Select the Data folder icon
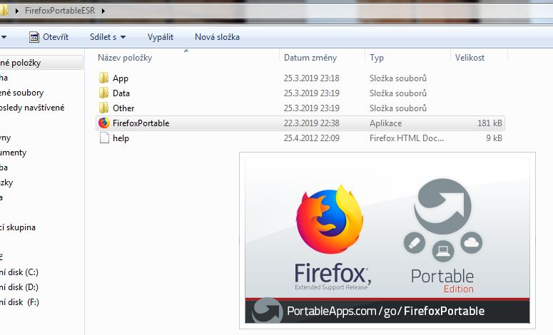This screenshot has height=335, width=553. 103,93
